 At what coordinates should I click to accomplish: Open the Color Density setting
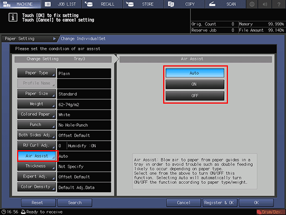(x=37, y=187)
